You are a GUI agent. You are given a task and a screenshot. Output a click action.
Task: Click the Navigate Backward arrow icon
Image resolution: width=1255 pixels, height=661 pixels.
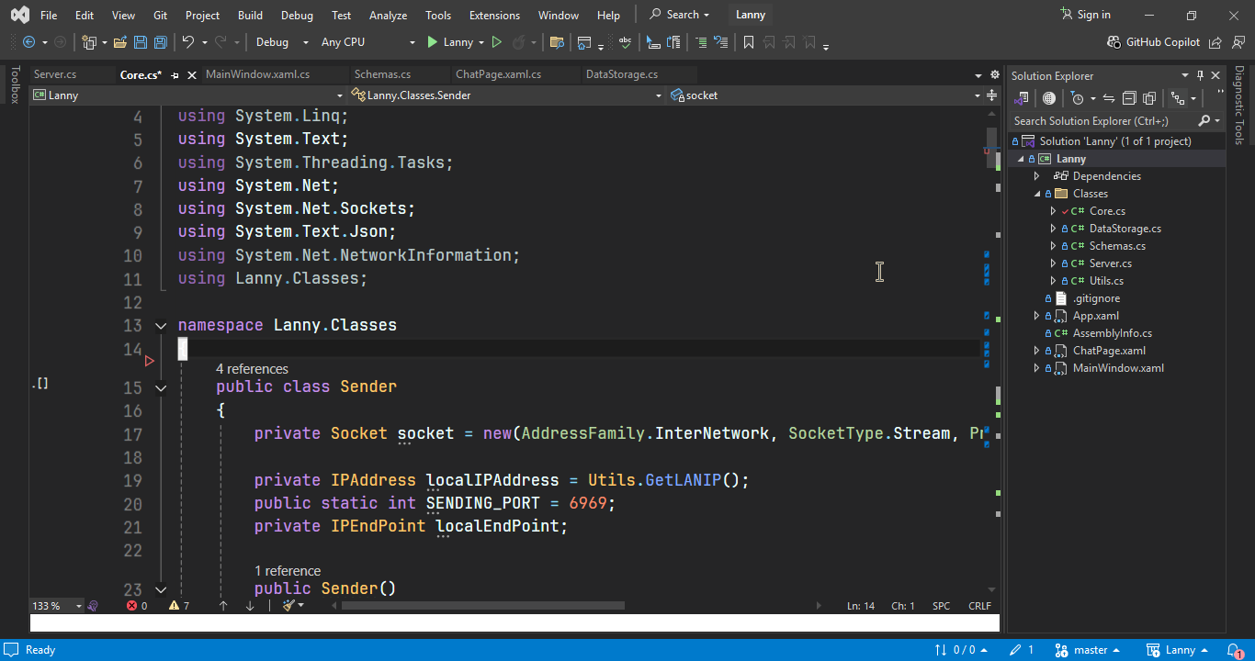[28, 42]
